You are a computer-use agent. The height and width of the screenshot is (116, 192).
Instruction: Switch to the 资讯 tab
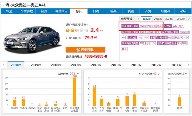[131, 11]
